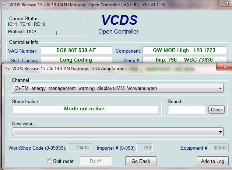
Task: Click the VAG Number value 5Q0 907 530 AF
Action: [76, 50]
